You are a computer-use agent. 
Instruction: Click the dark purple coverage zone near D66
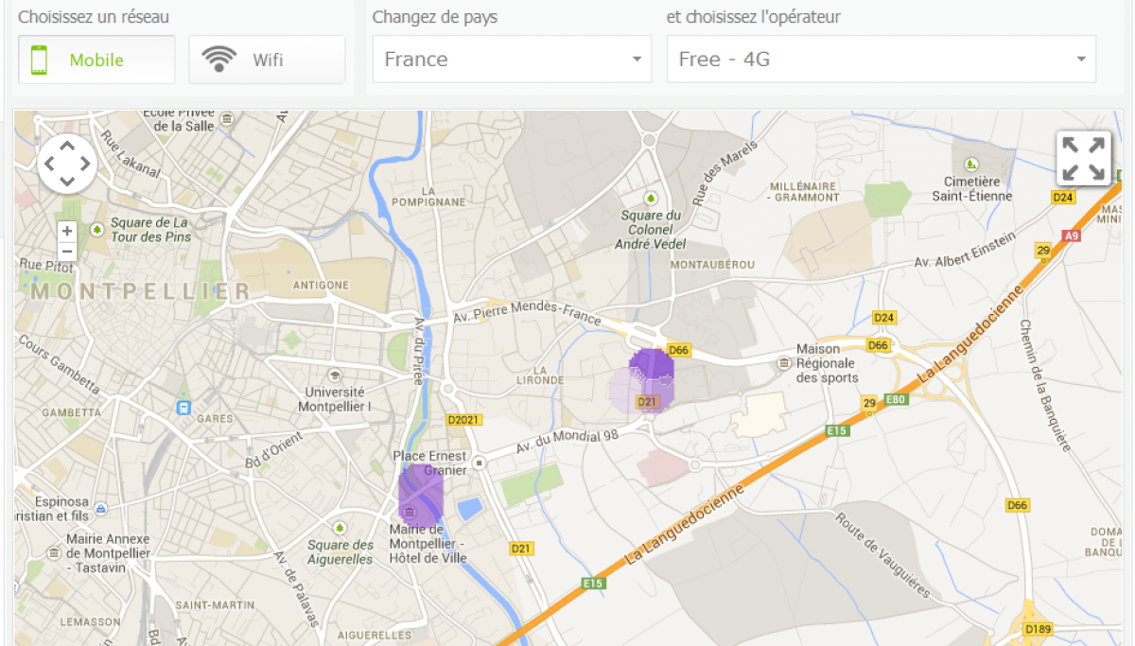pos(653,366)
